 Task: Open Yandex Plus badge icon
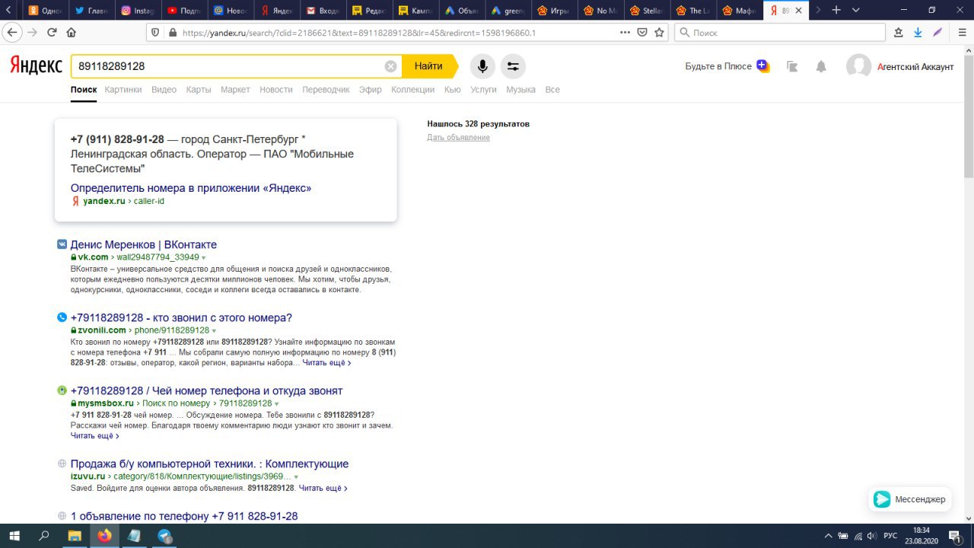(x=762, y=66)
